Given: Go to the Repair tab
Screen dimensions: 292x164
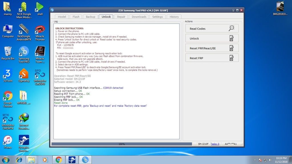Looking at the screenshot, I should [x=121, y=17].
